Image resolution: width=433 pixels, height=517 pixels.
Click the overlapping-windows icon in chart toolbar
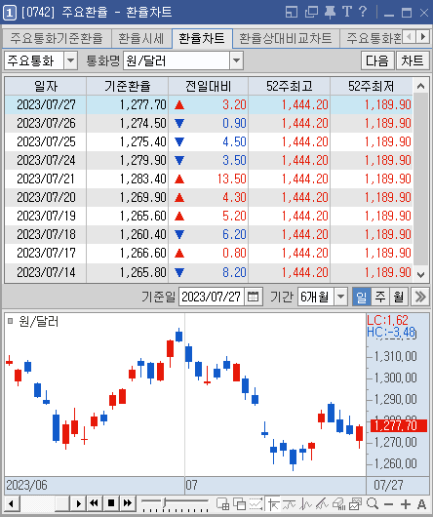click(239, 503)
